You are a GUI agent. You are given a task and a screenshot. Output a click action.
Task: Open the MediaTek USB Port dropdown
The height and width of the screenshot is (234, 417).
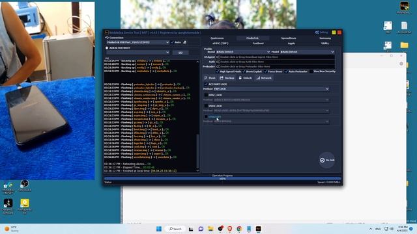pyautogui.click(x=137, y=42)
